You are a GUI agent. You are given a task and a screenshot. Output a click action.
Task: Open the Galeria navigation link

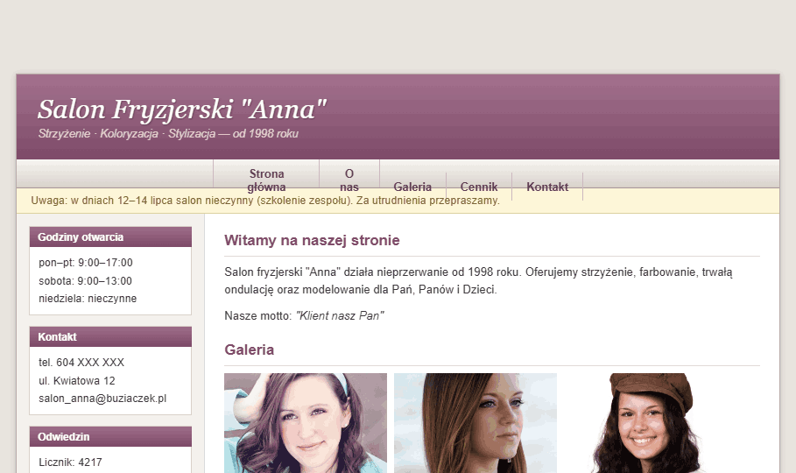tap(412, 187)
